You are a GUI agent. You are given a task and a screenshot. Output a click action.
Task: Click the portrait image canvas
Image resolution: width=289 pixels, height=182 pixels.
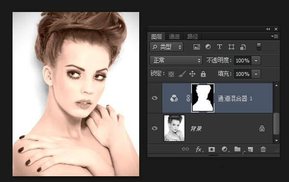(x=76, y=94)
